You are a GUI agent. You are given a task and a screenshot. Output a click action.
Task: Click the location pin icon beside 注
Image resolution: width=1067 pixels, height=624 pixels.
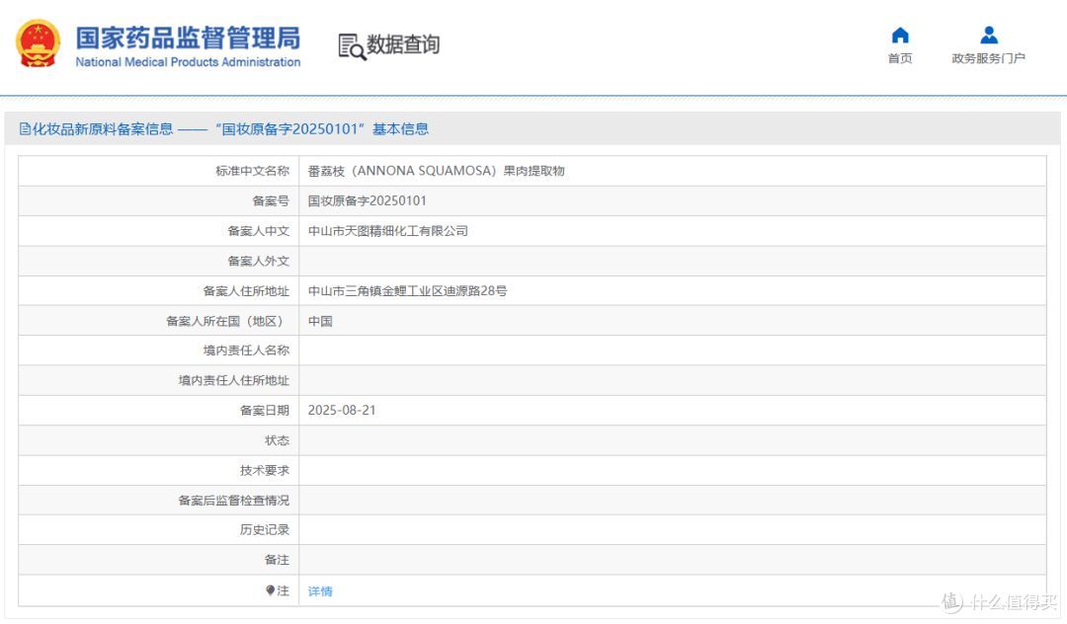coord(270,590)
